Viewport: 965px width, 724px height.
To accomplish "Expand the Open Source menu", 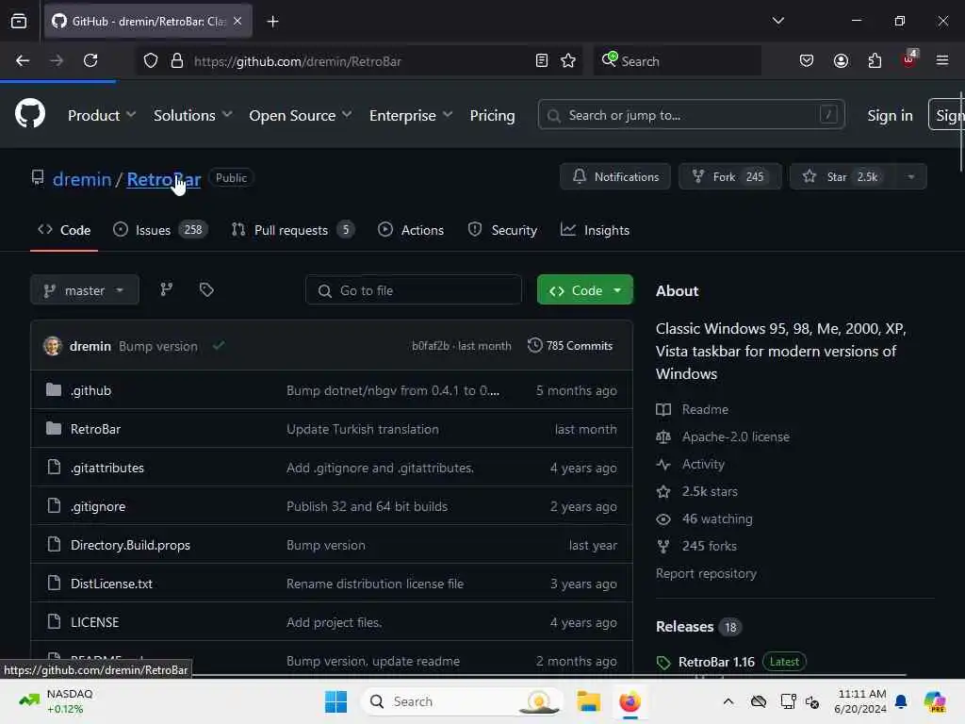I will coord(301,115).
